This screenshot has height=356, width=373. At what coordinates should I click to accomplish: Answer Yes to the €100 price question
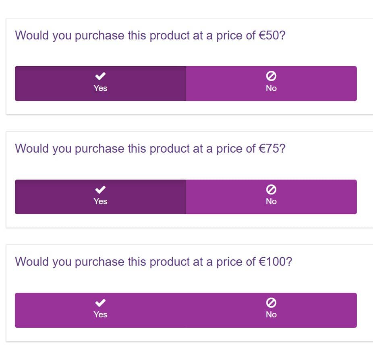[x=100, y=310]
